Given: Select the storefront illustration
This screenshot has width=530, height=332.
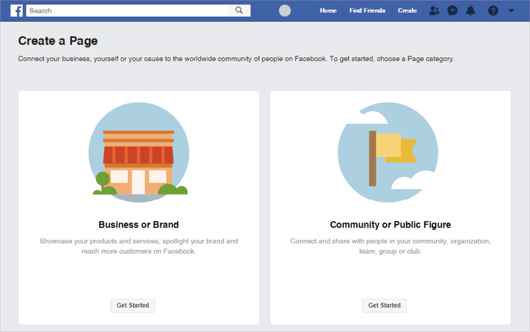Looking at the screenshot, I should point(139,152).
